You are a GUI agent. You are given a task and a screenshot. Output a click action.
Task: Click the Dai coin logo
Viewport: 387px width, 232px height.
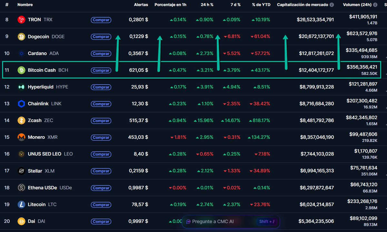pyautogui.click(x=21, y=221)
